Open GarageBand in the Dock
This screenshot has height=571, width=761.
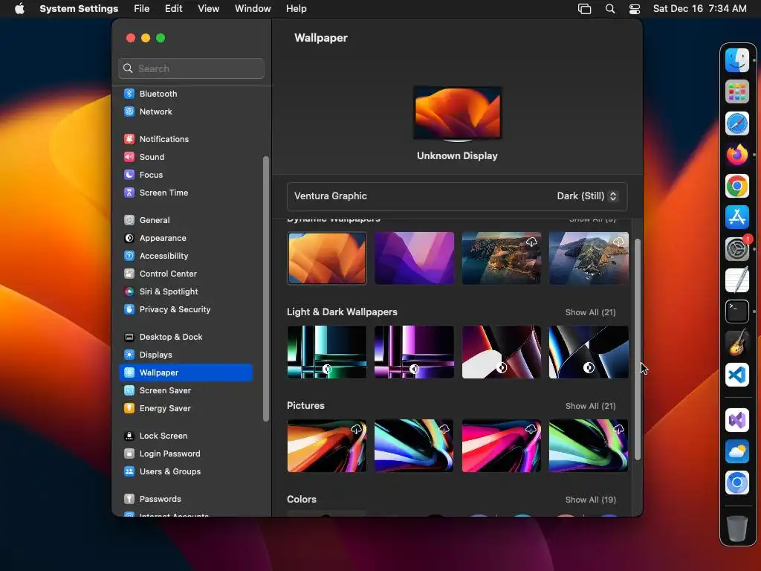point(736,343)
